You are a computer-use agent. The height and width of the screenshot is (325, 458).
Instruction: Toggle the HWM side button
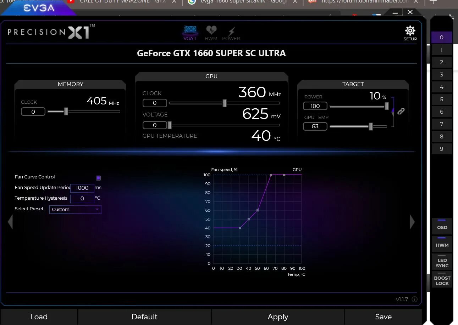[x=442, y=243]
